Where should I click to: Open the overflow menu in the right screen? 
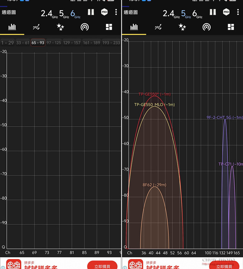[238, 12]
